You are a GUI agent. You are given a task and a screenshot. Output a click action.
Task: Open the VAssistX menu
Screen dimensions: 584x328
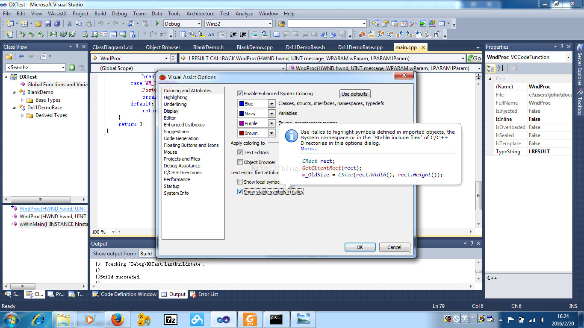pyautogui.click(x=57, y=14)
